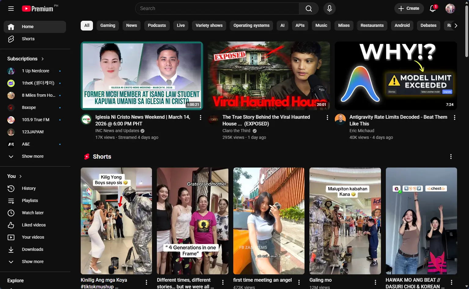Open options for first time meeting short

tap(299, 282)
